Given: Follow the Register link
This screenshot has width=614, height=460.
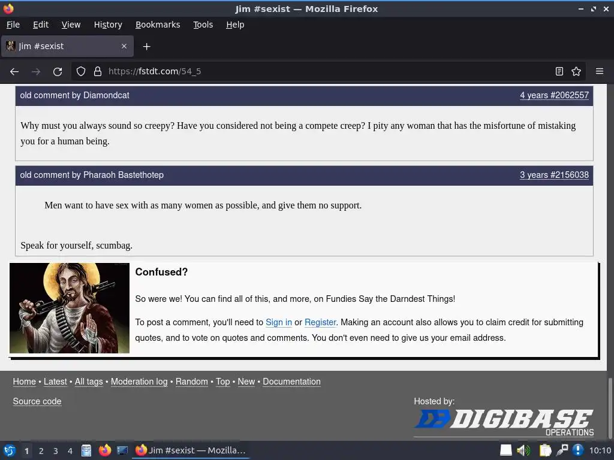Looking at the screenshot, I should 320,322.
